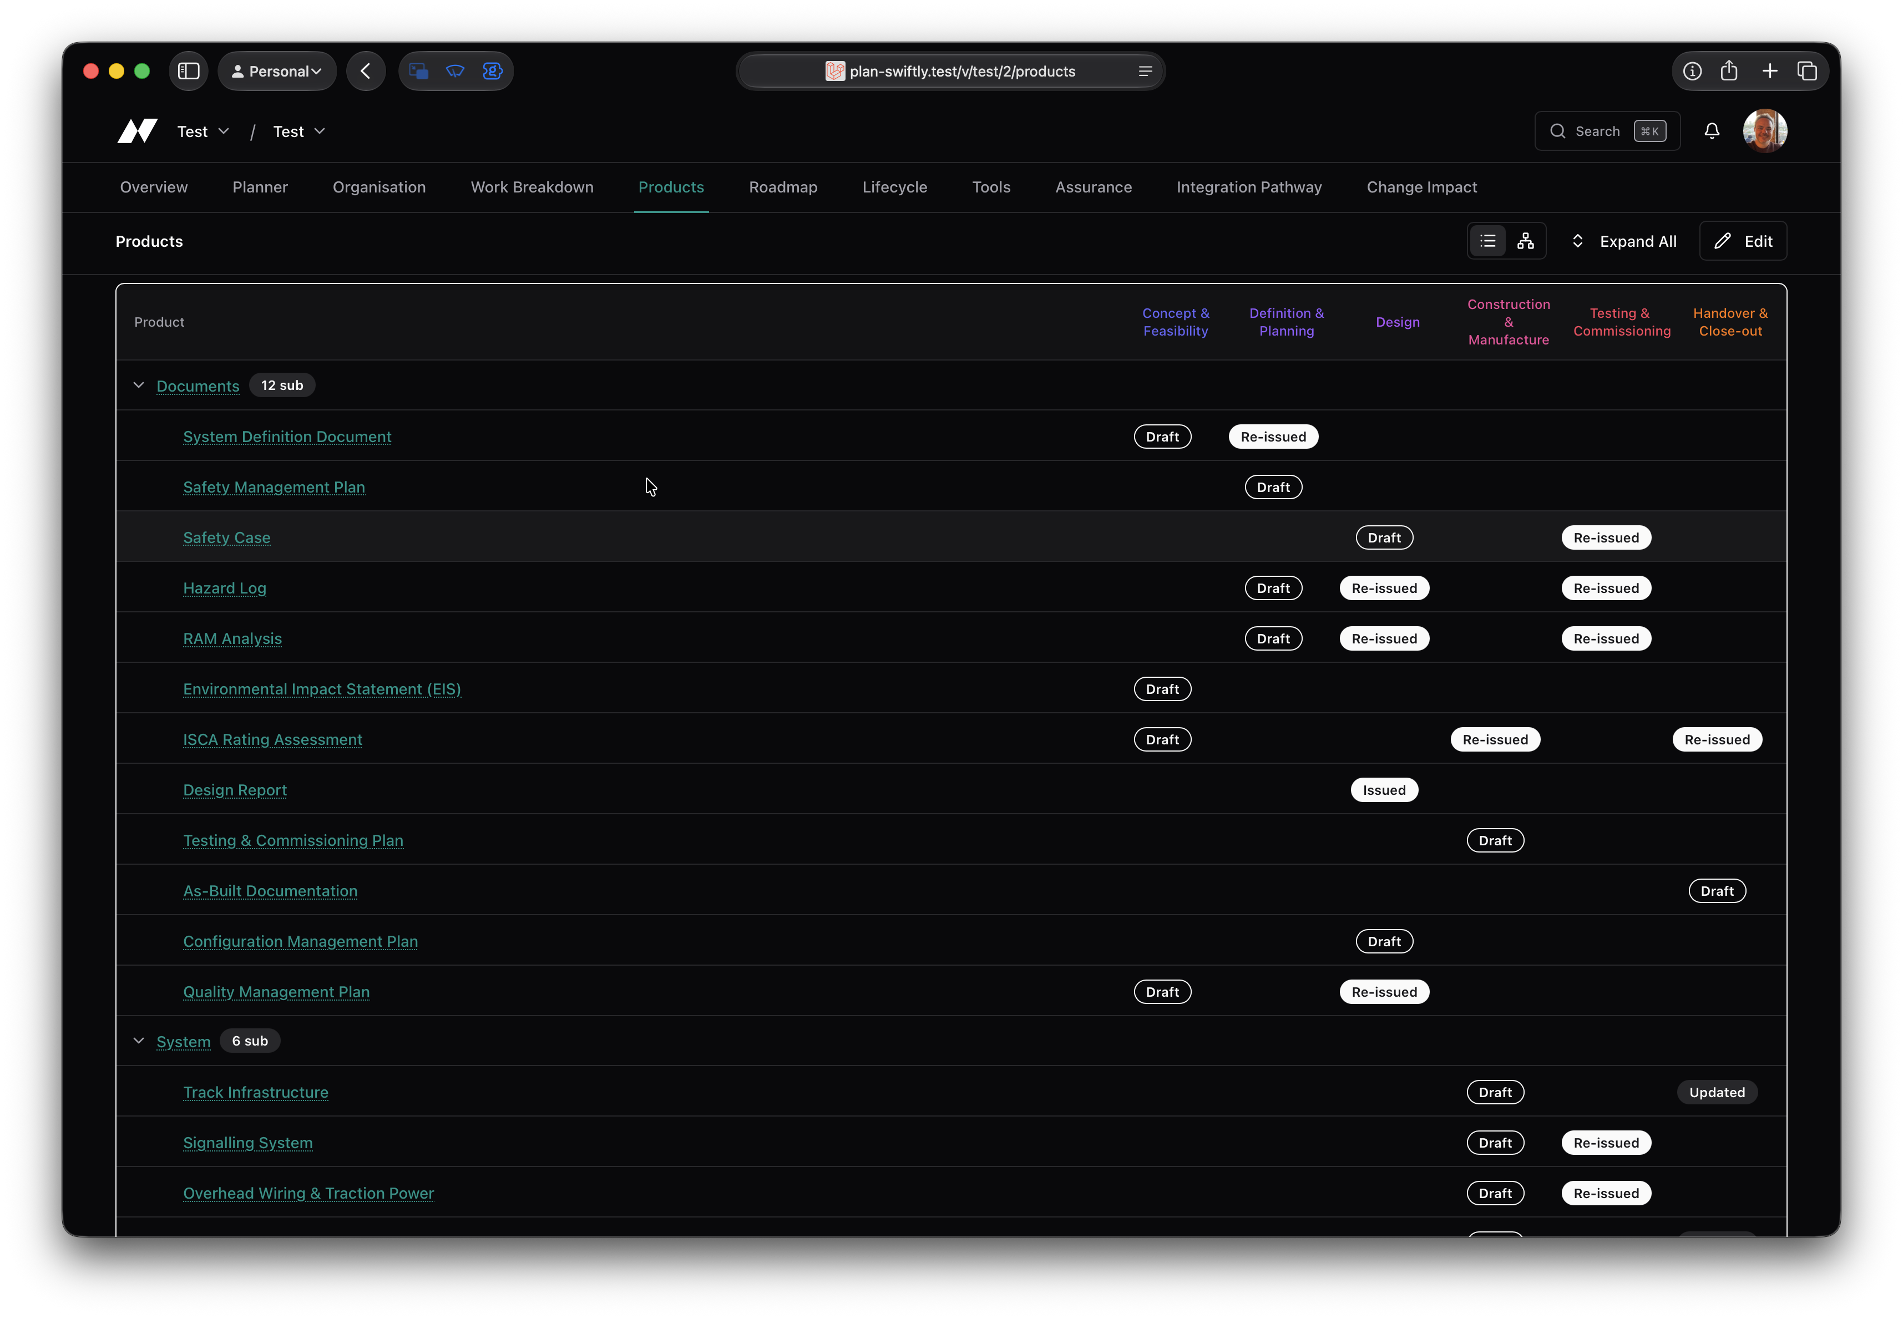Open the Change Impact tab
The image size is (1903, 1319).
(x=1421, y=187)
